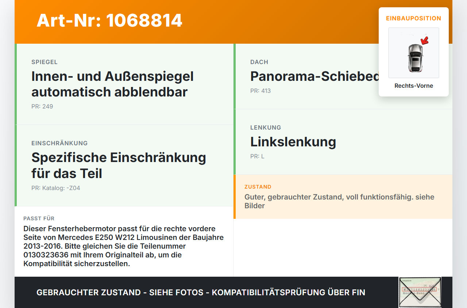Screen dimensions: 467x308
Task: Click the car position diagram image
Action: 414,53
